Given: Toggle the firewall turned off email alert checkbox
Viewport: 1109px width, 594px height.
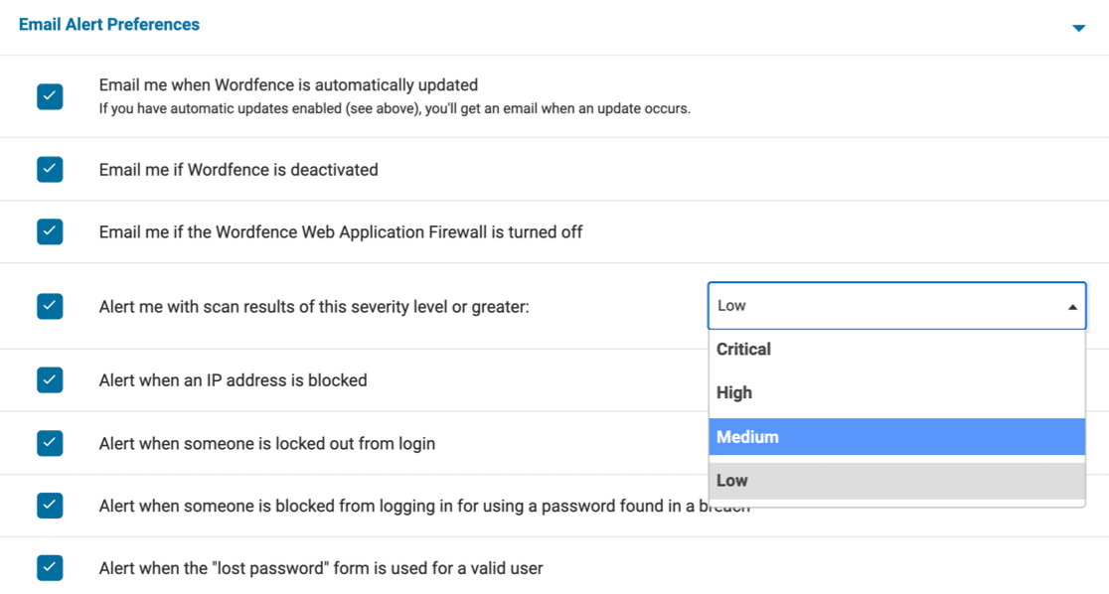Looking at the screenshot, I should tap(50, 231).
